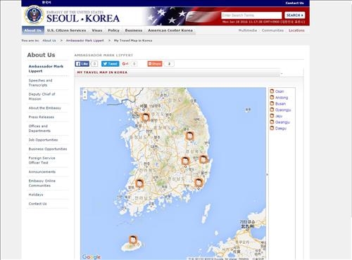Viewport: 352px width, 260px height.
Task: Collapse the My Travel Map in Korea header arrow
Action: point(282,73)
